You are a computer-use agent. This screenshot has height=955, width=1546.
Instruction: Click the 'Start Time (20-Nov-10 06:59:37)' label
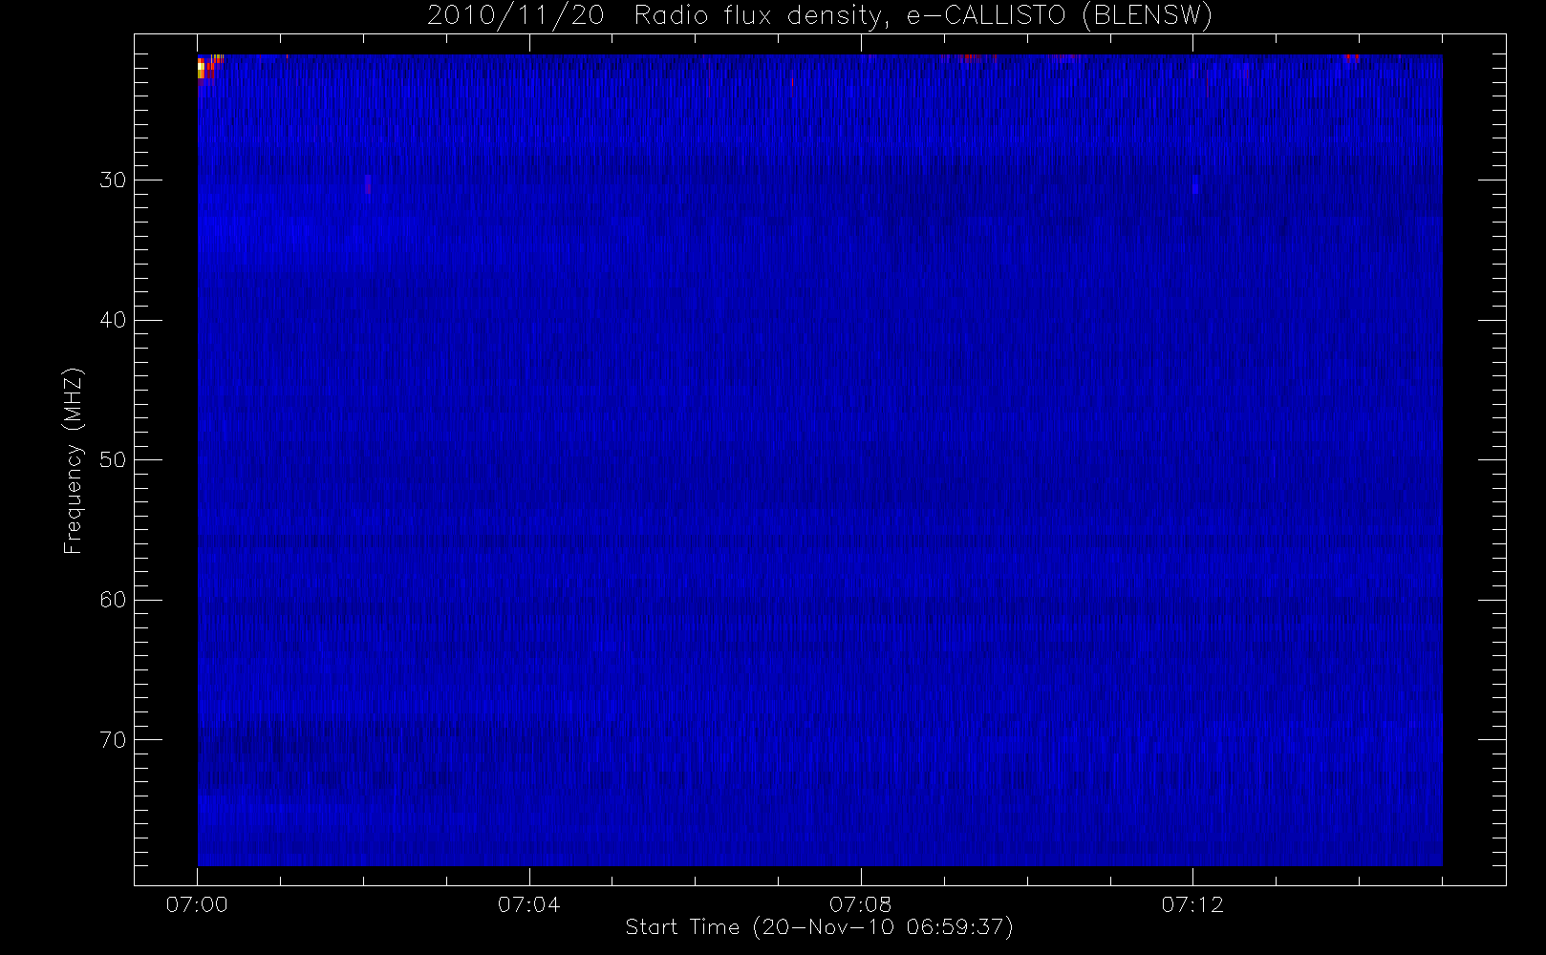pyautogui.click(x=819, y=927)
